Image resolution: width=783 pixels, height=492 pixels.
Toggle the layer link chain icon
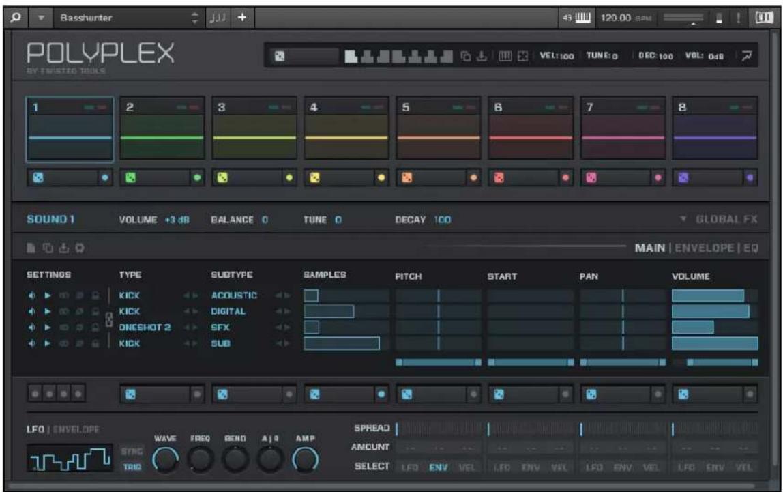point(109,319)
